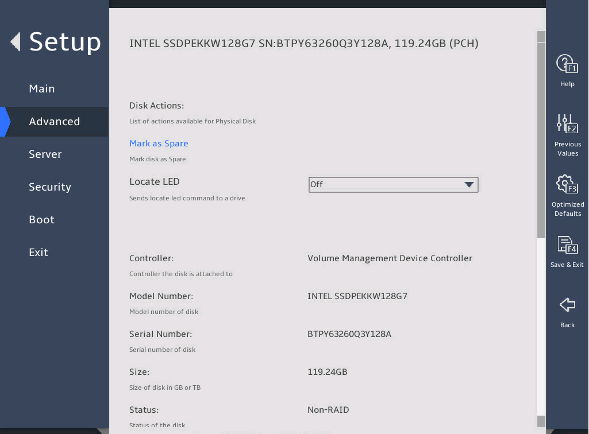Select the Main menu item

(42, 88)
